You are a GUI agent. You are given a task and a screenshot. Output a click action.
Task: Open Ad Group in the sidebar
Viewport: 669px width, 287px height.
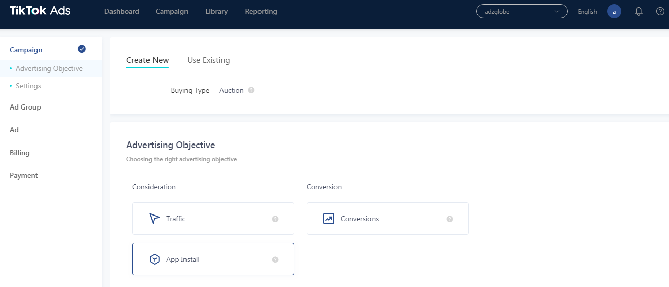click(x=25, y=107)
